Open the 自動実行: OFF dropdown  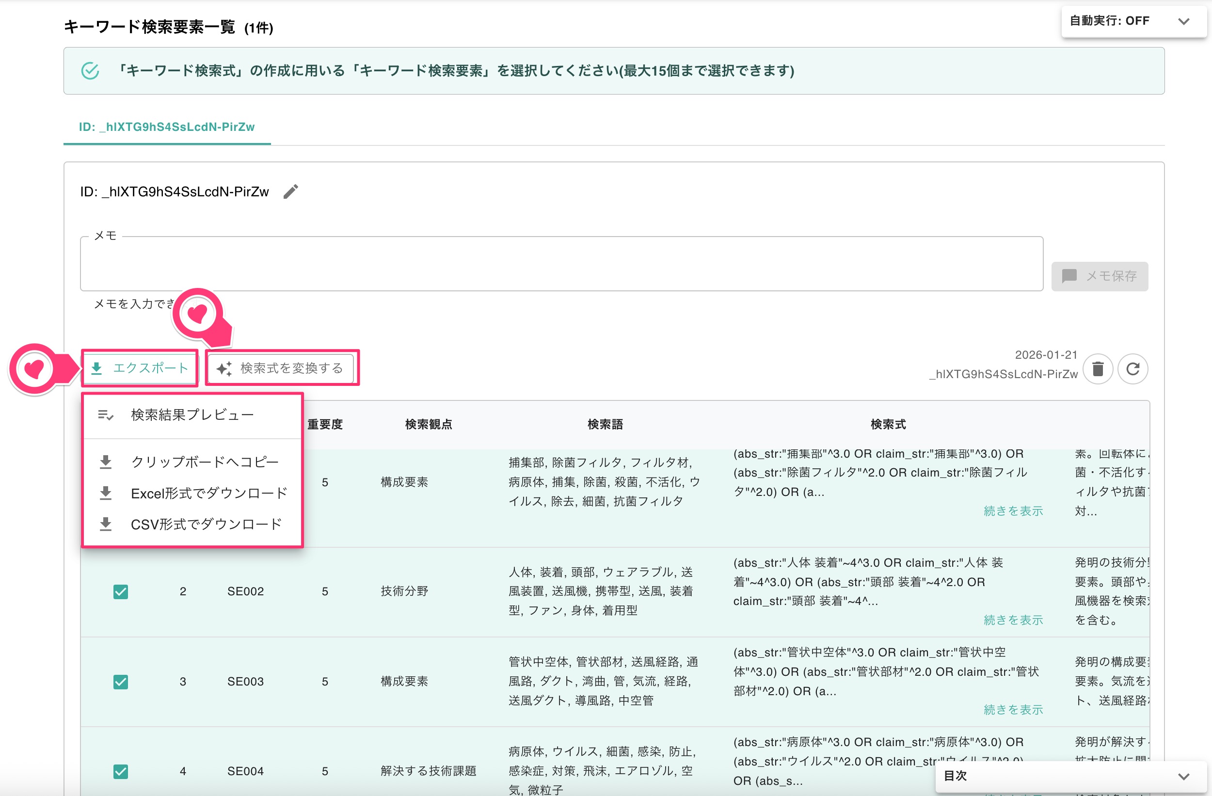pos(1133,21)
